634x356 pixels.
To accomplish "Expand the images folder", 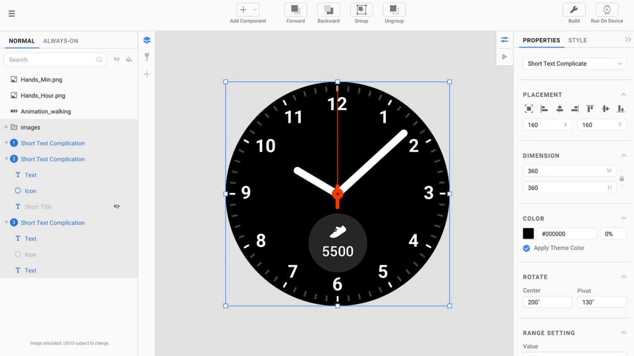I will pos(6,127).
